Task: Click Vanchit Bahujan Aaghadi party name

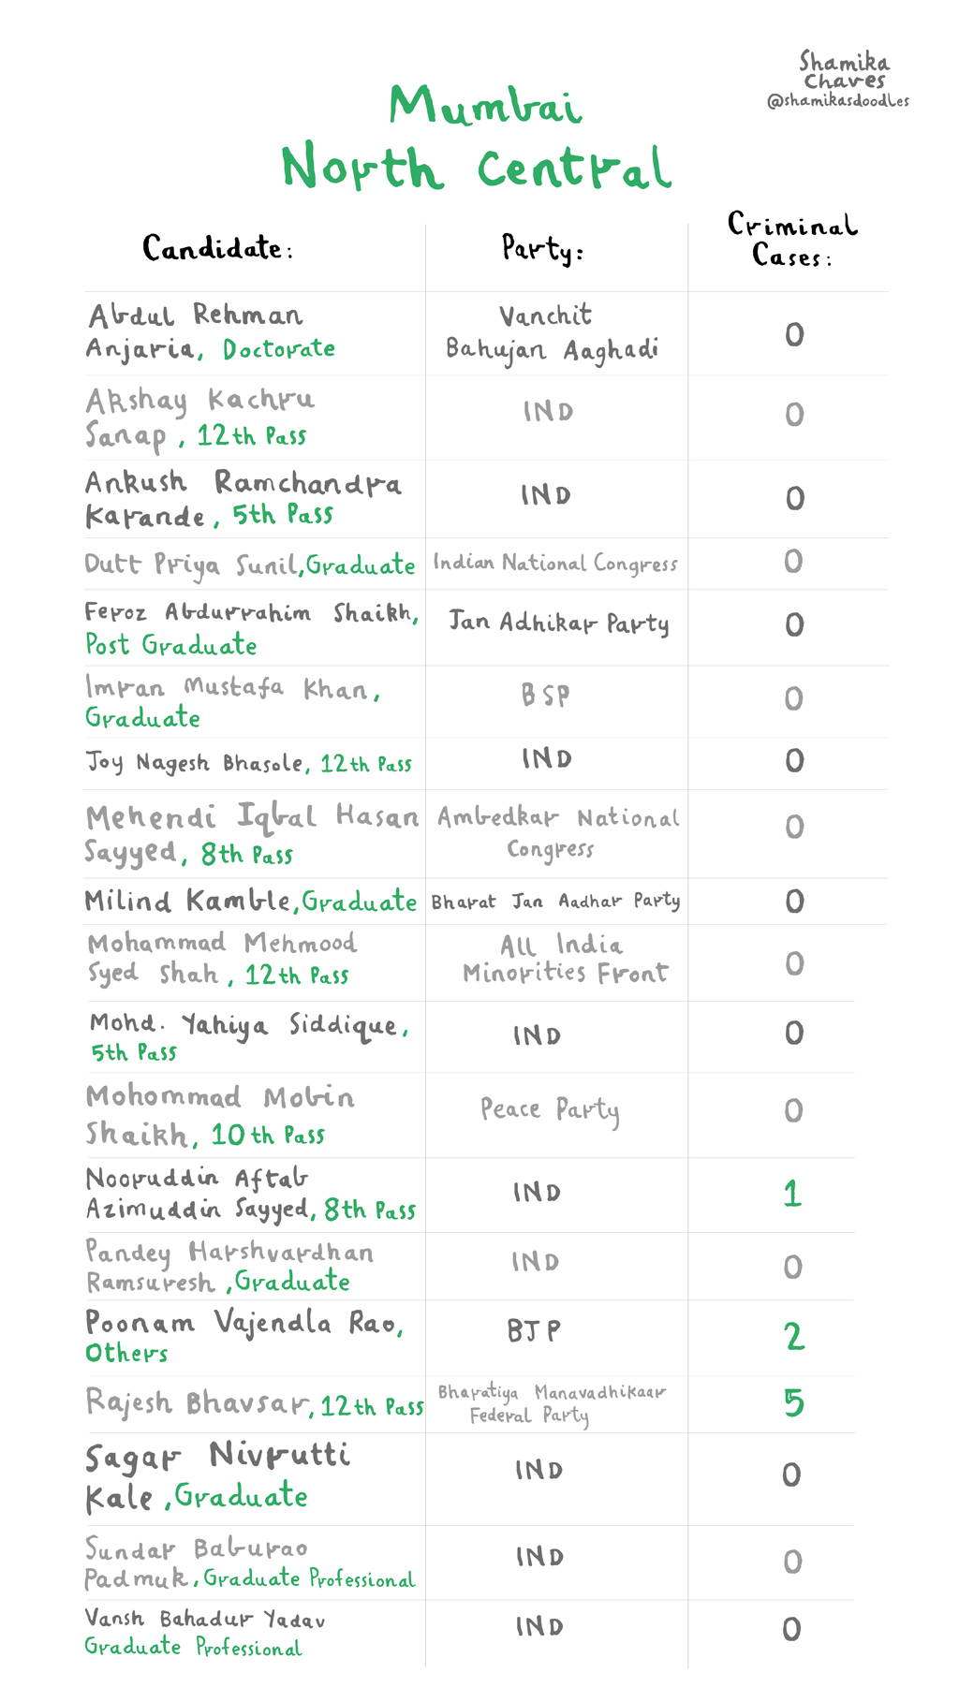Action: tap(551, 332)
